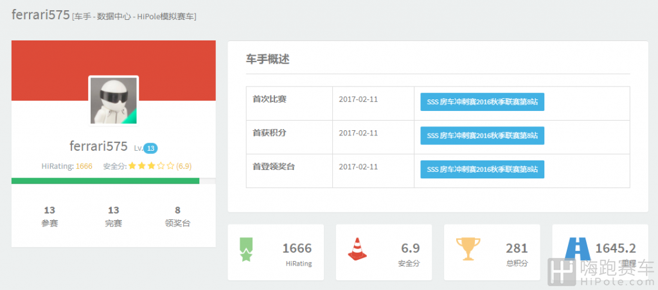Click the 1666 HiRating value card
The image size is (658, 290).
tap(276, 252)
